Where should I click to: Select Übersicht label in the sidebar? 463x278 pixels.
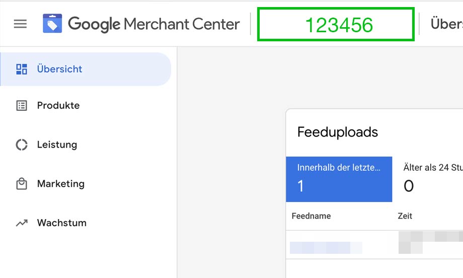coord(59,69)
